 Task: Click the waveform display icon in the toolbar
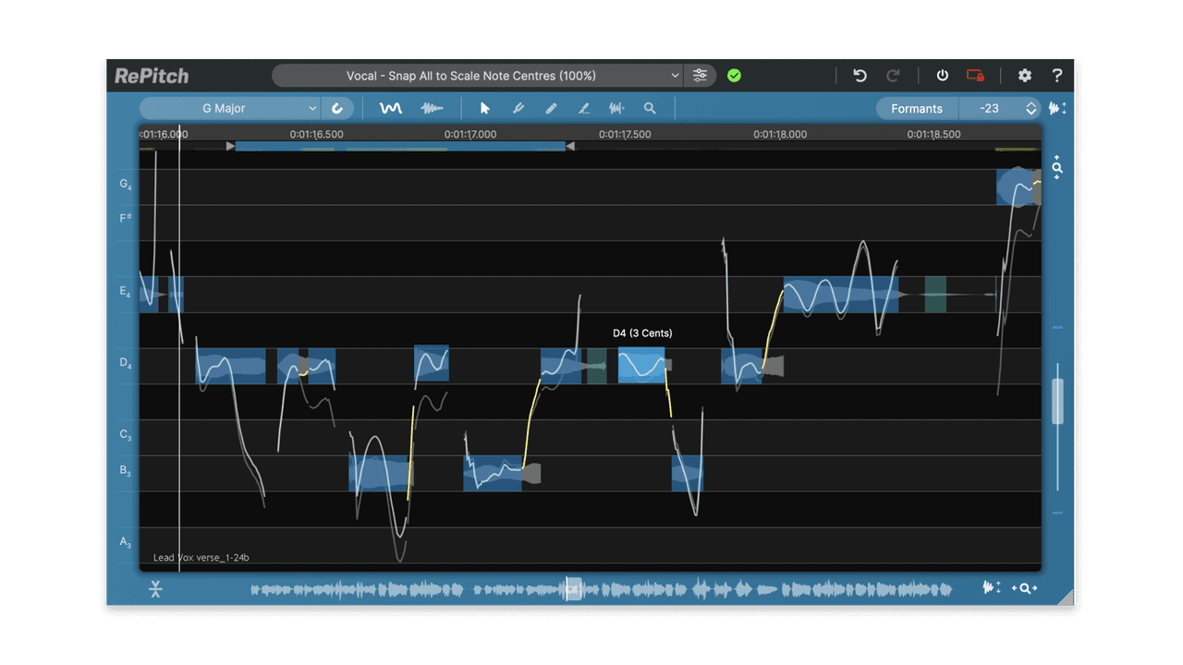[433, 108]
